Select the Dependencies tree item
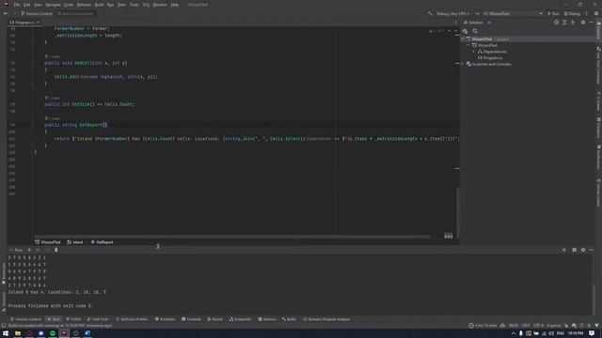Viewport: 602px width, 338px height. [495, 52]
